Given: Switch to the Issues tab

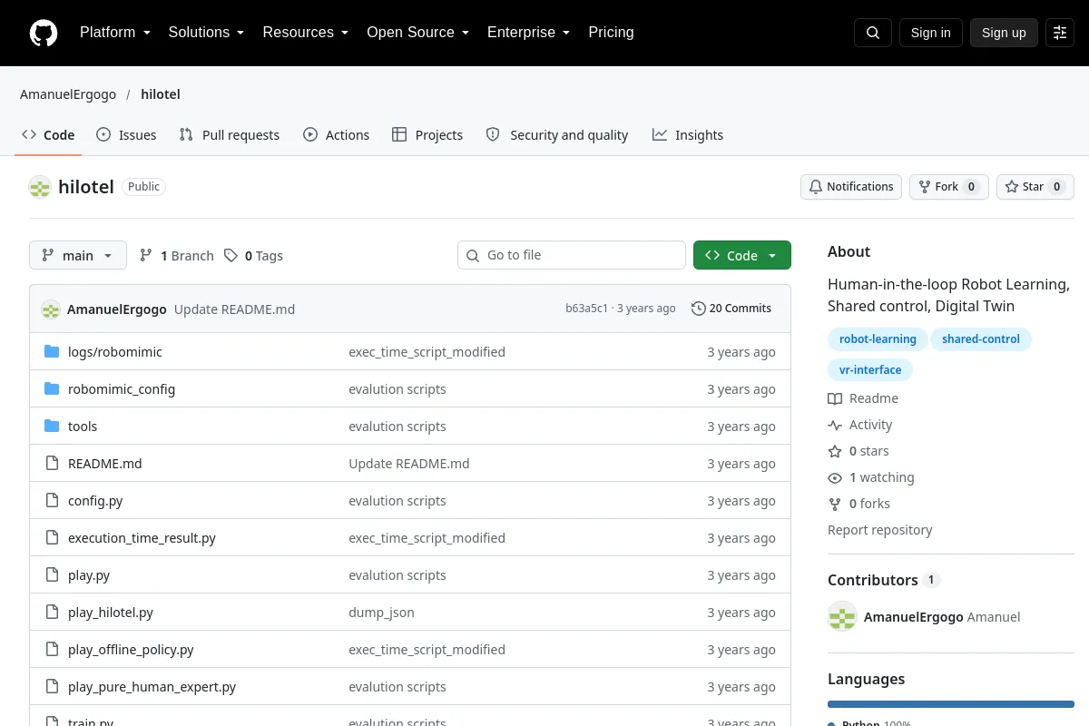Looking at the screenshot, I should (126, 135).
